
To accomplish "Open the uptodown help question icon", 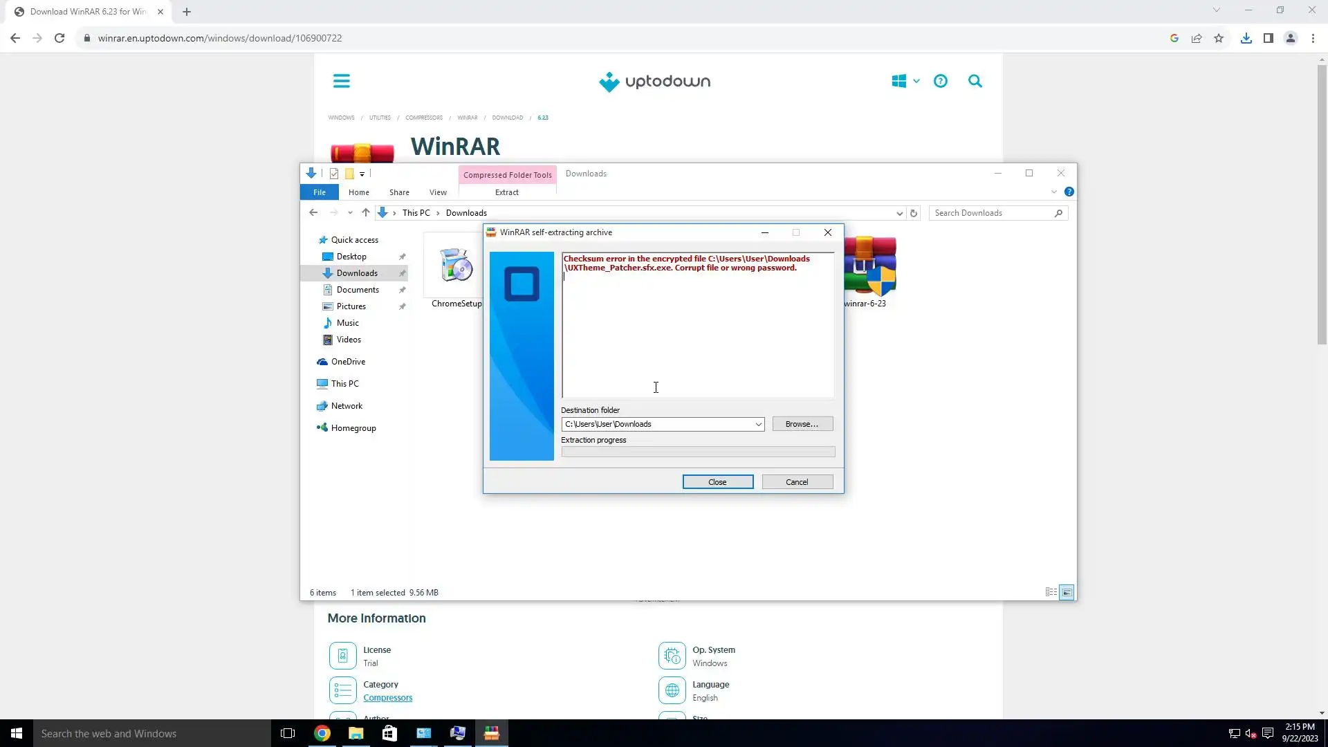I will 941,82.
